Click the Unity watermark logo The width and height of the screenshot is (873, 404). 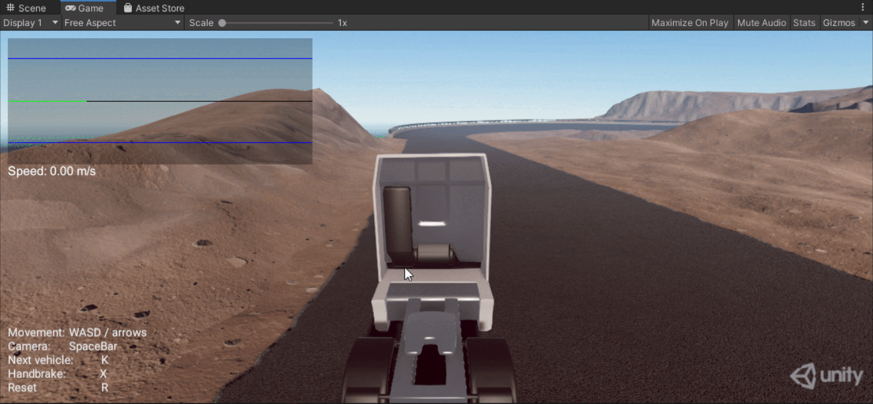coord(828,376)
